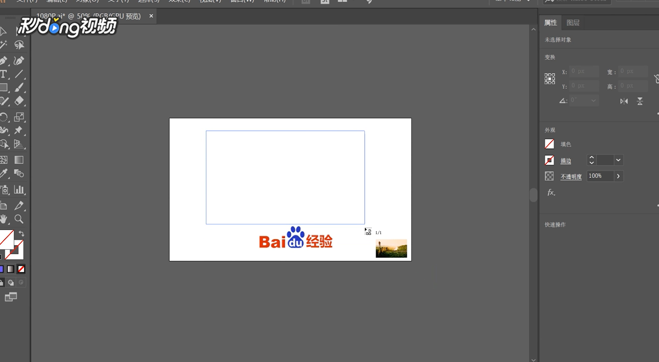
Task: Open the stroke weight dropdown
Action: [x=618, y=160]
